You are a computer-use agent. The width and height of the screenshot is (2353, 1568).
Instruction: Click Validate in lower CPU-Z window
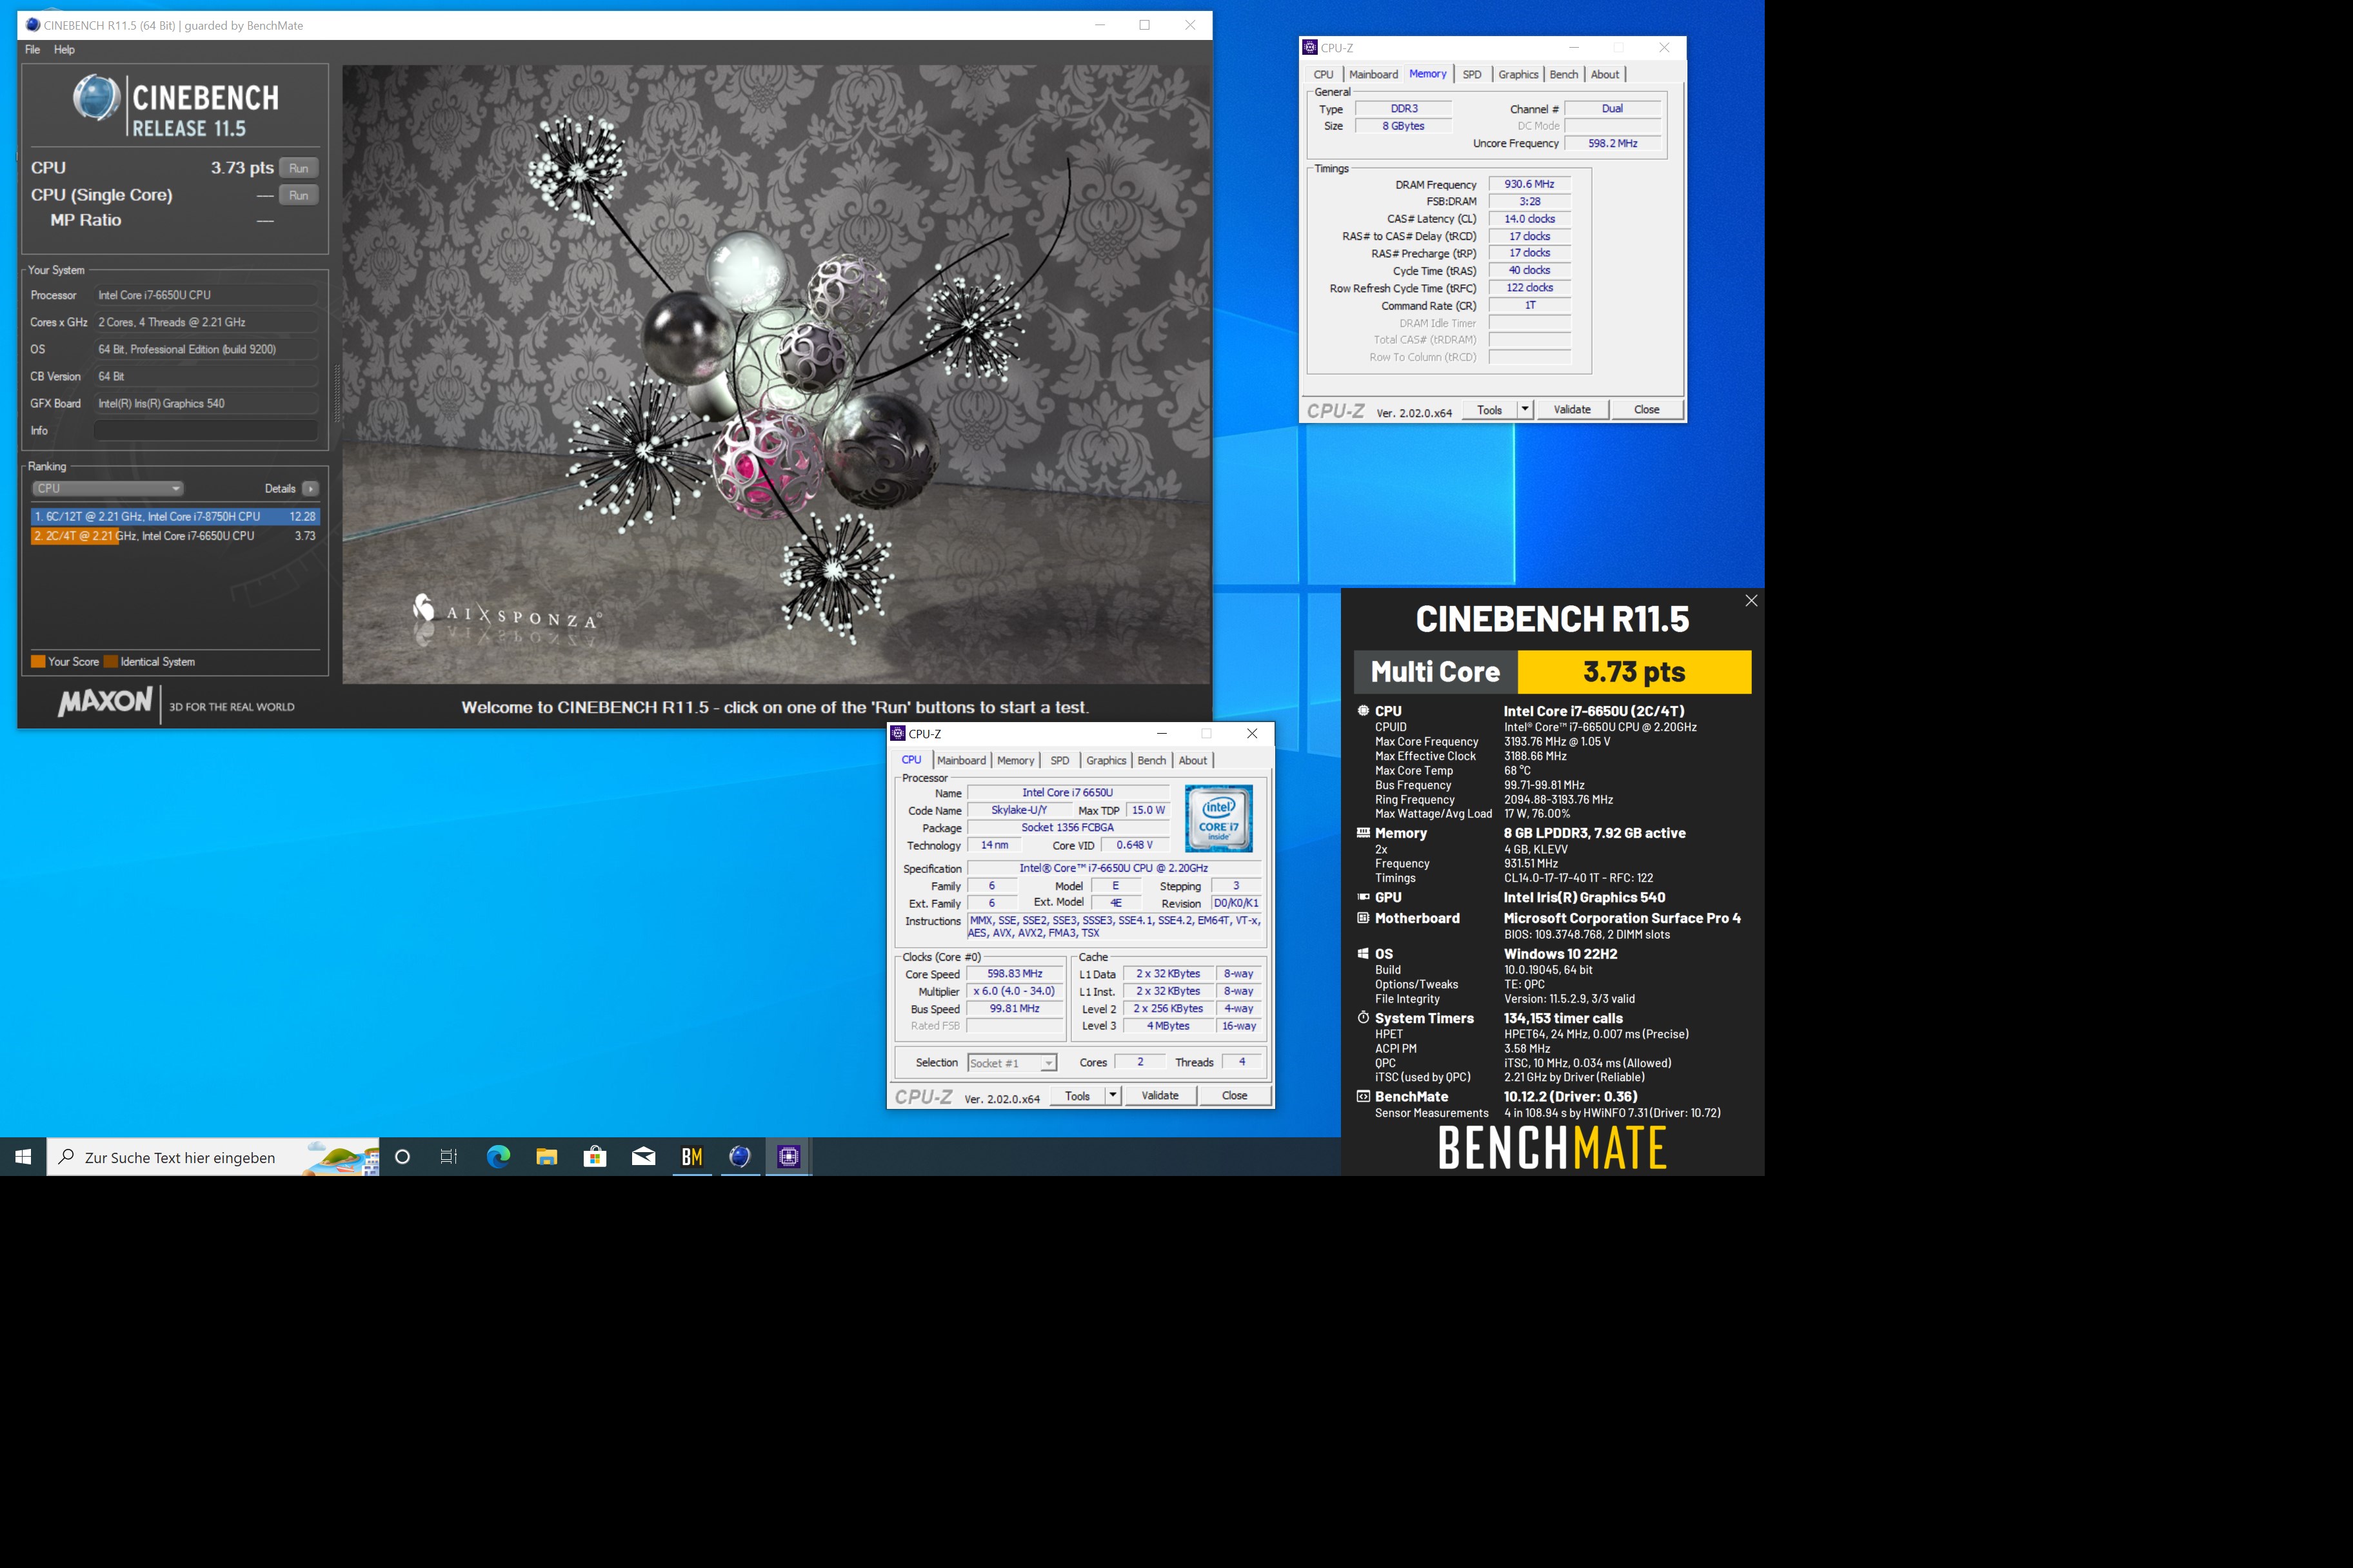point(1160,1095)
